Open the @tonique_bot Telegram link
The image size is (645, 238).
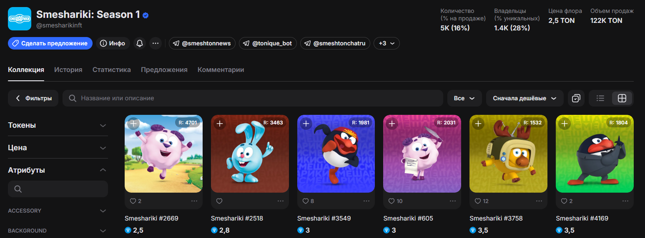click(x=268, y=43)
